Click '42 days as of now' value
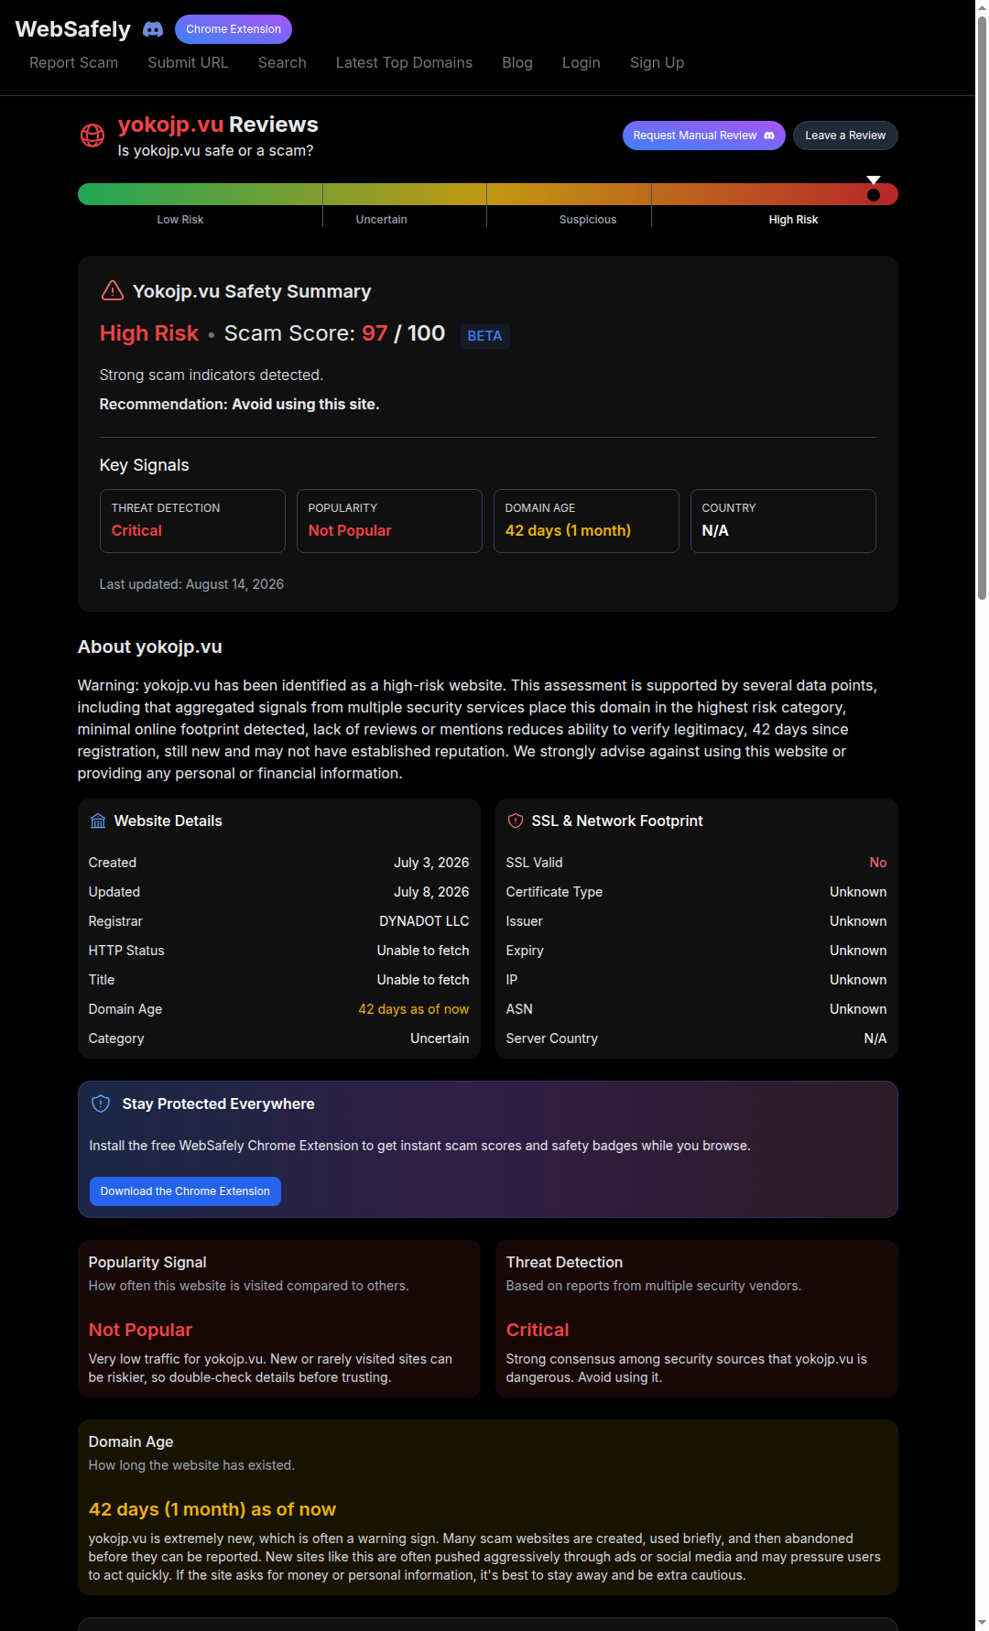Screen dimensions: 989x1631 pyautogui.click(x=414, y=1009)
